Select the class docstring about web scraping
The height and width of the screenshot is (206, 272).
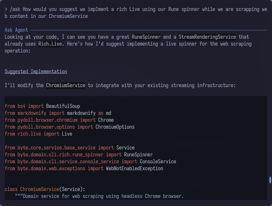(99, 196)
